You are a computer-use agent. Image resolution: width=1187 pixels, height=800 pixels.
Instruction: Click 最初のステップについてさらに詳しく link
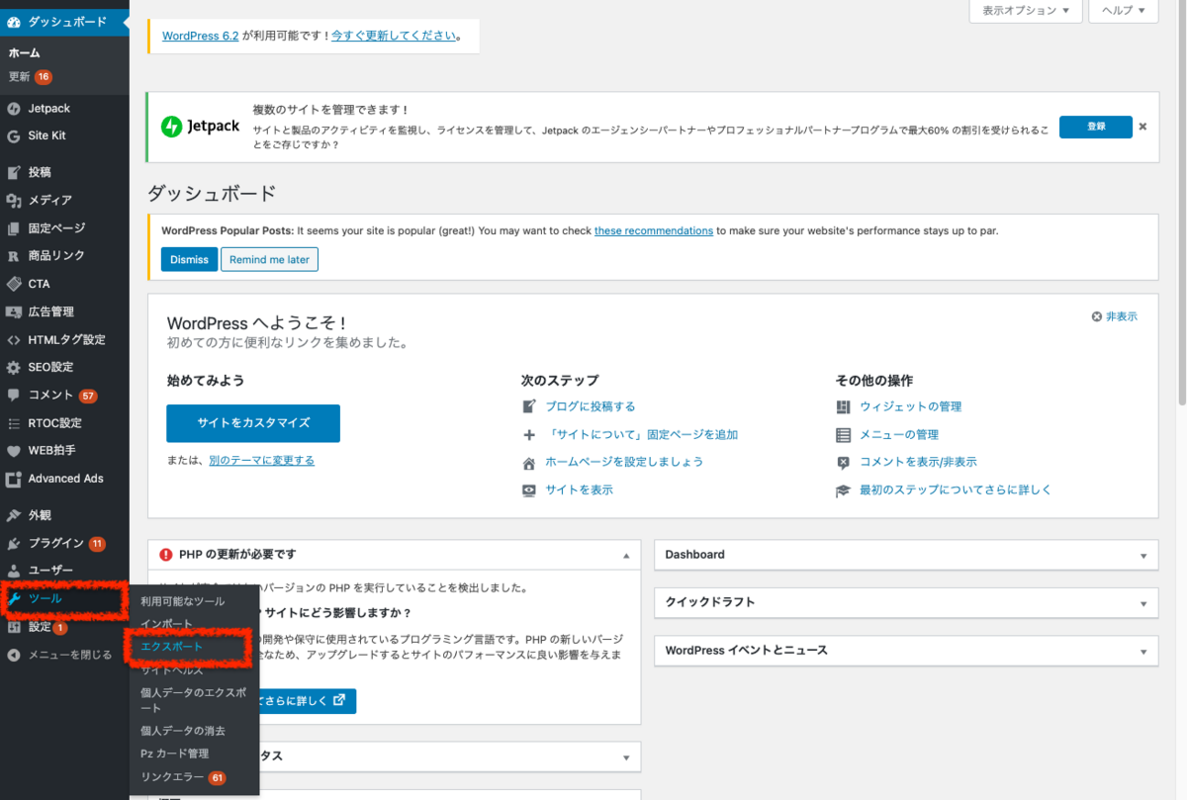pos(956,489)
